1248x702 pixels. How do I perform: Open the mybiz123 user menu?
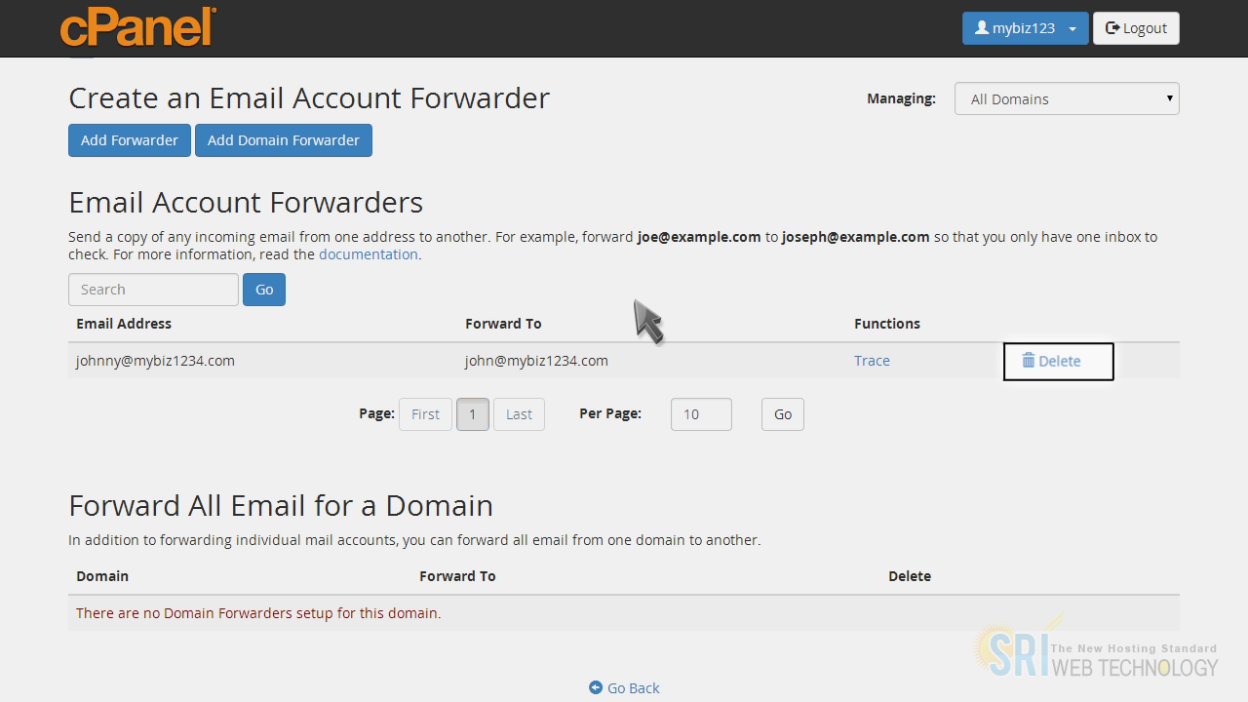pyautogui.click(x=1024, y=28)
